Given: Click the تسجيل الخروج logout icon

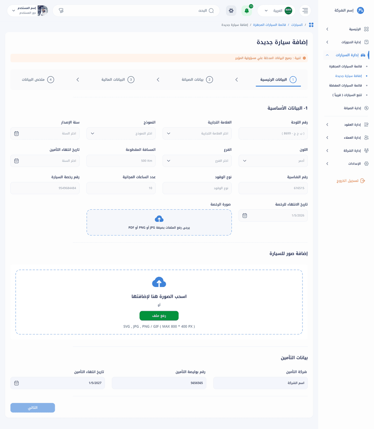Looking at the screenshot, I should [363, 181].
